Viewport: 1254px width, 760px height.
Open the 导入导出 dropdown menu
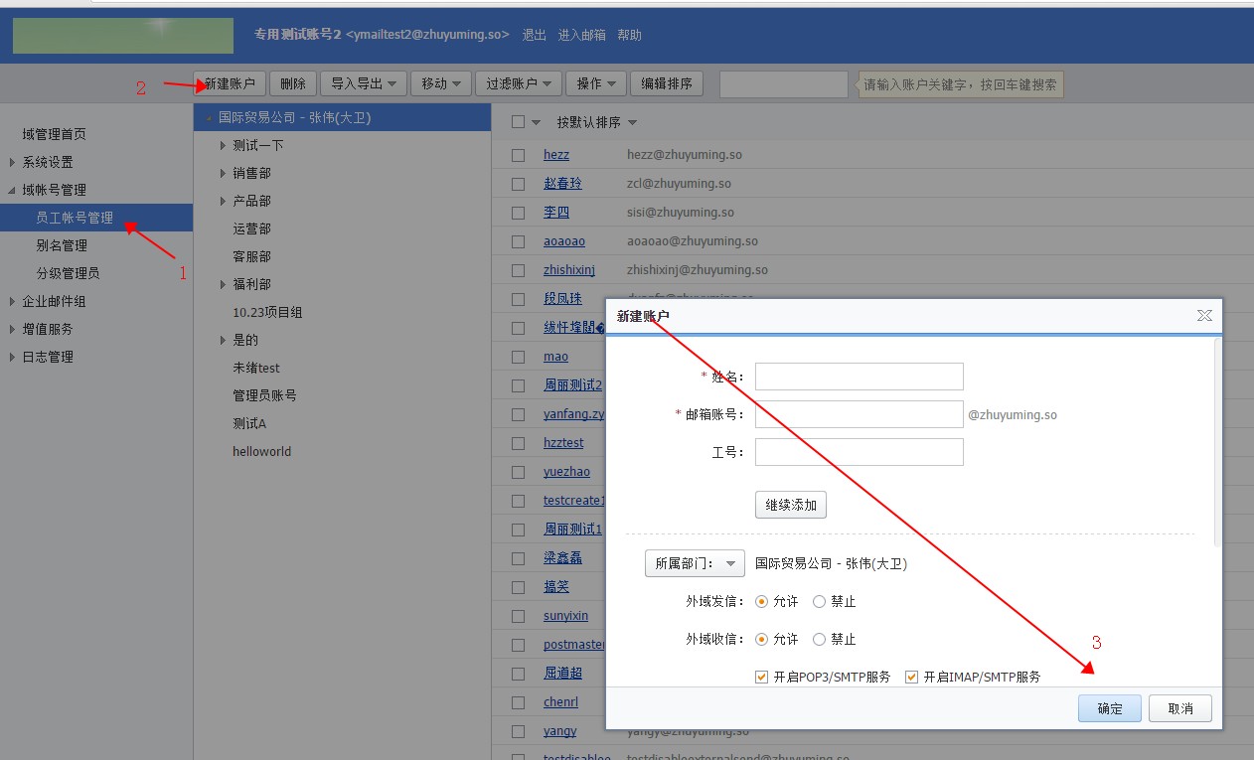(x=364, y=83)
